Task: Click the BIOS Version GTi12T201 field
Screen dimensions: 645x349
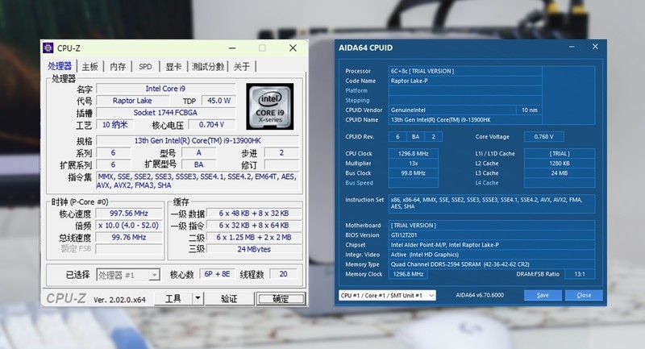Action: [x=492, y=235]
